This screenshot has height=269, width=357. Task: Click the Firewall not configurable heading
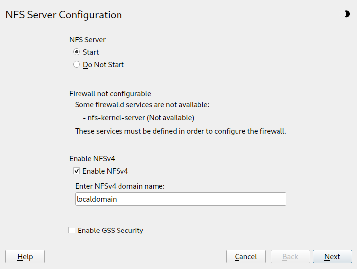point(110,93)
